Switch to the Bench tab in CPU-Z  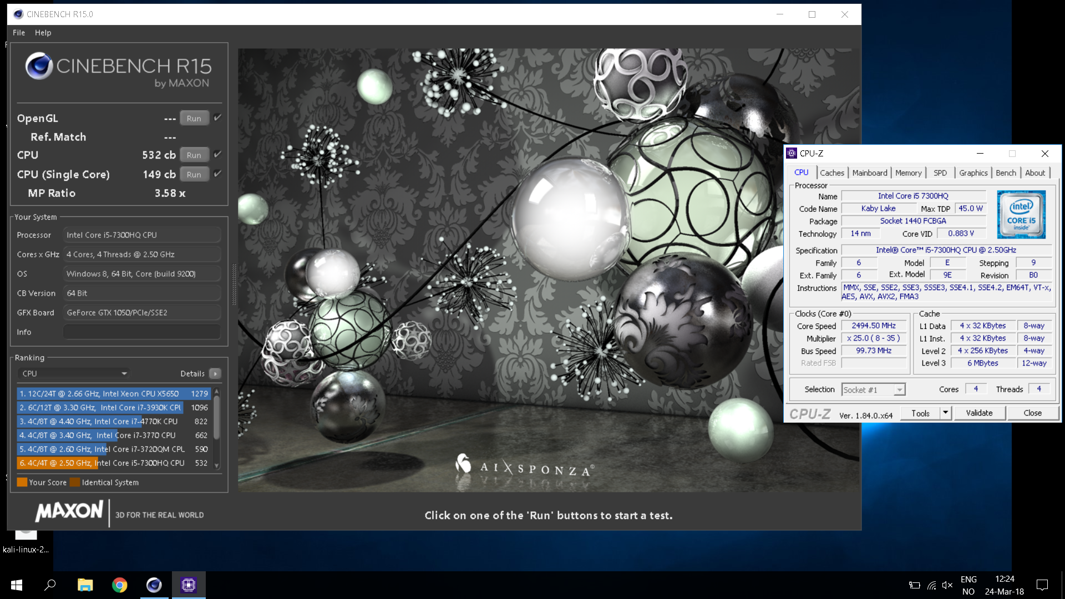point(1006,173)
